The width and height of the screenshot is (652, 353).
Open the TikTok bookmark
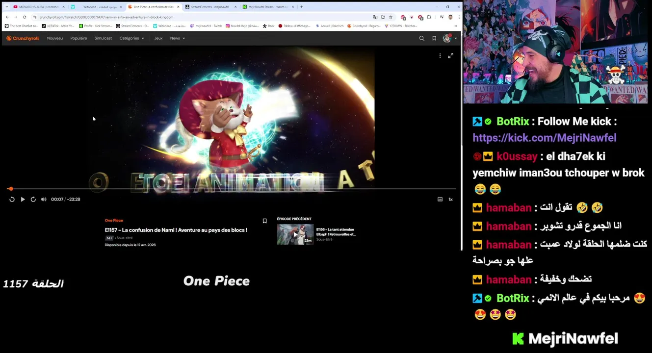click(58, 26)
